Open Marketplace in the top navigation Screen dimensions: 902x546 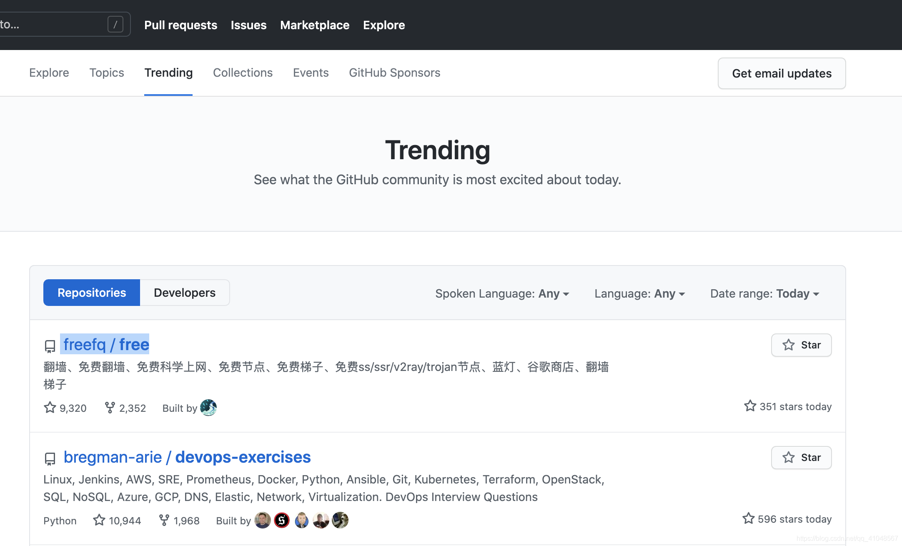pos(315,25)
